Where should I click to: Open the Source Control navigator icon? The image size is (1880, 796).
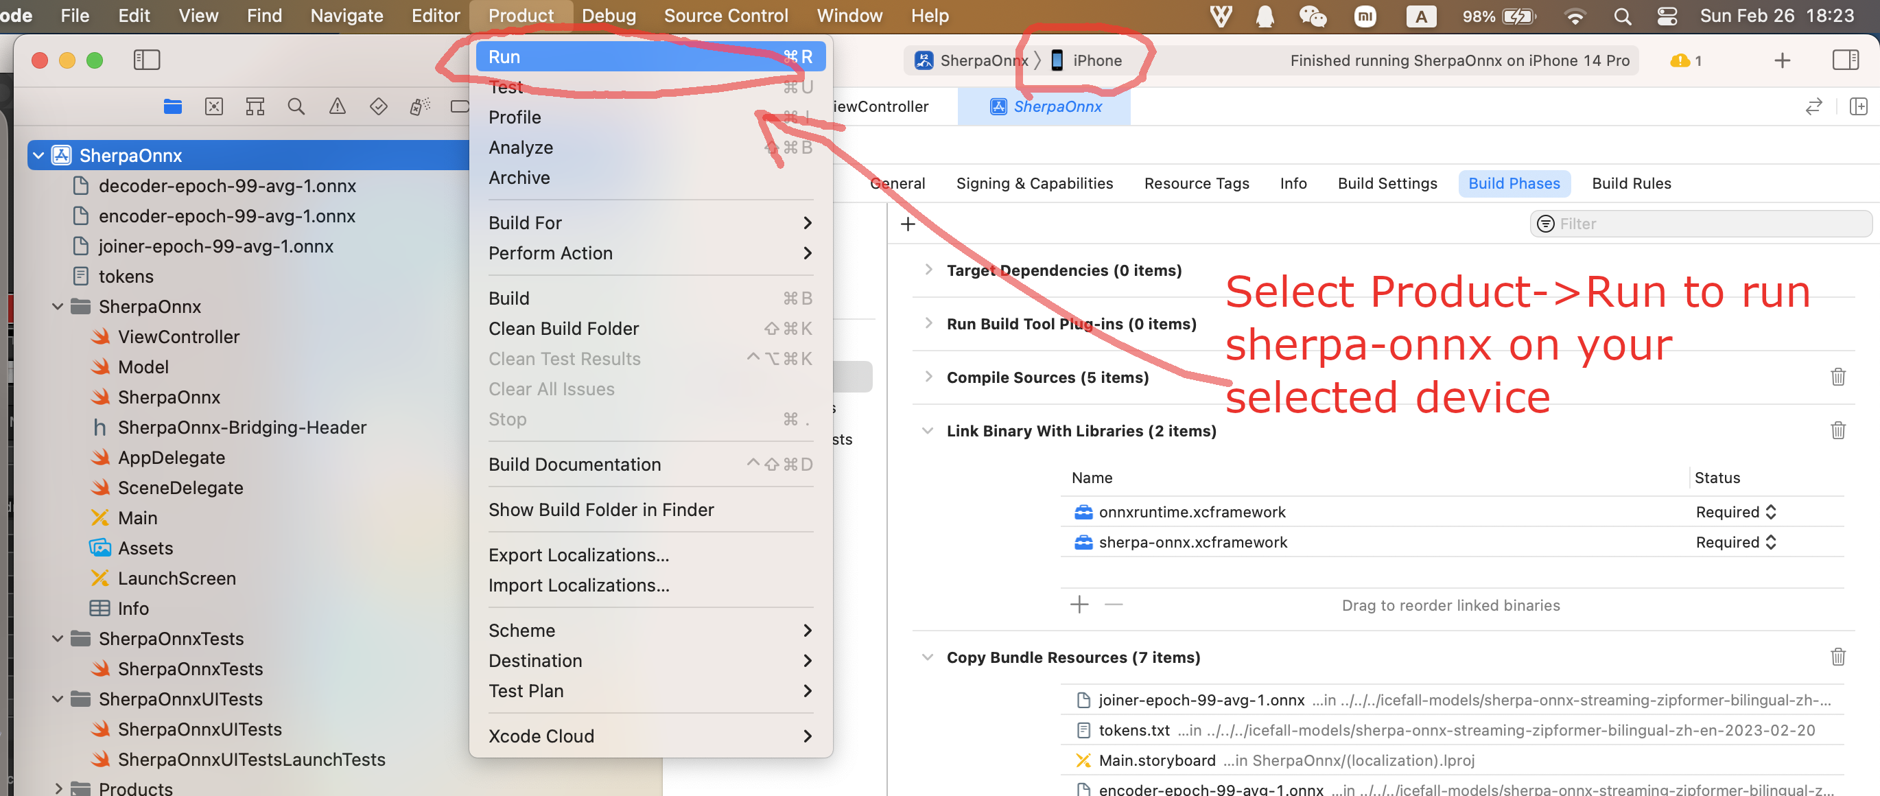(214, 106)
